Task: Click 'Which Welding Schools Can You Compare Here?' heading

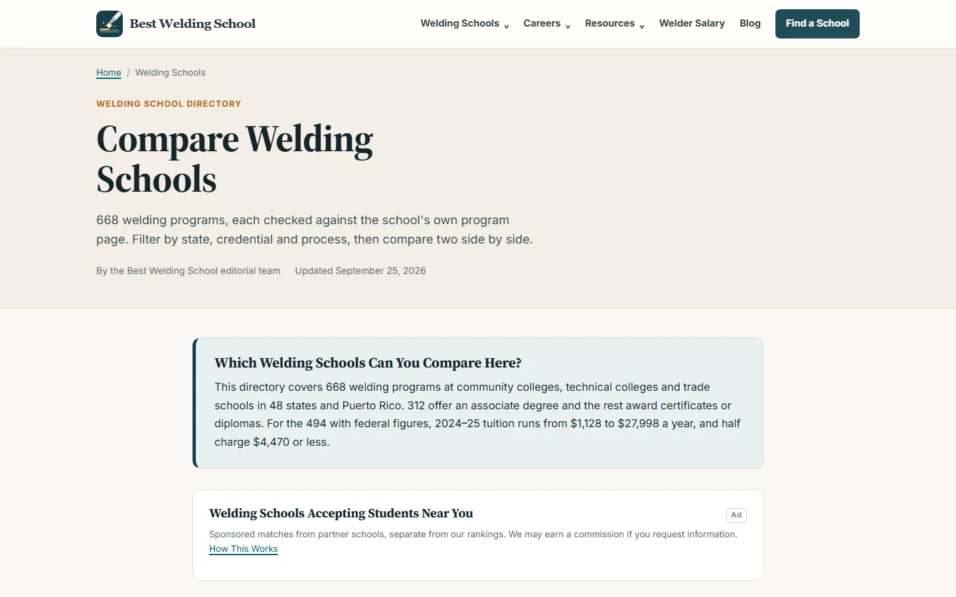Action: click(x=368, y=363)
